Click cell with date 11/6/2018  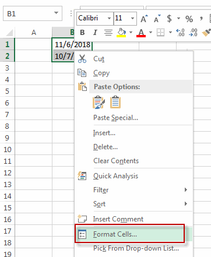tap(72, 44)
